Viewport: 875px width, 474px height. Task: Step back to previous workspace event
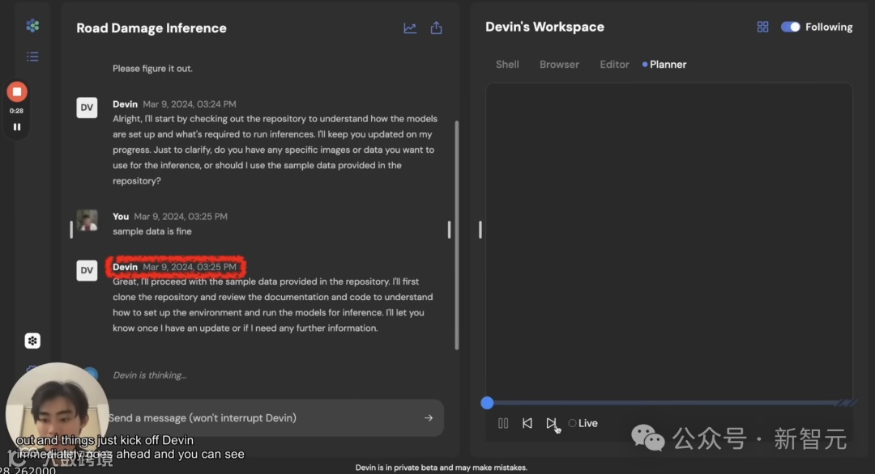(527, 423)
